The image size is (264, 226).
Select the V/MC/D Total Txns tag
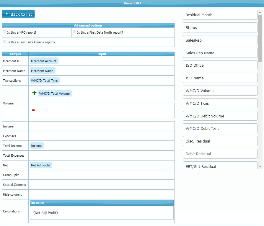click(45, 81)
